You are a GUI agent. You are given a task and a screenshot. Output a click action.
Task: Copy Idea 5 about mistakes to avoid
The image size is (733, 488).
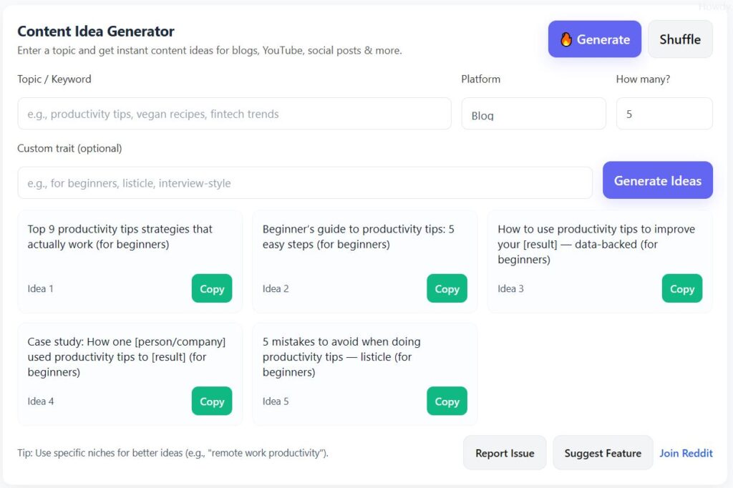tap(447, 401)
